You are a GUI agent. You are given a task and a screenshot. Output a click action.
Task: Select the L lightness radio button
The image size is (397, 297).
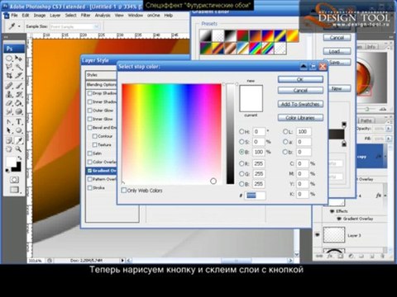pyautogui.click(x=285, y=132)
